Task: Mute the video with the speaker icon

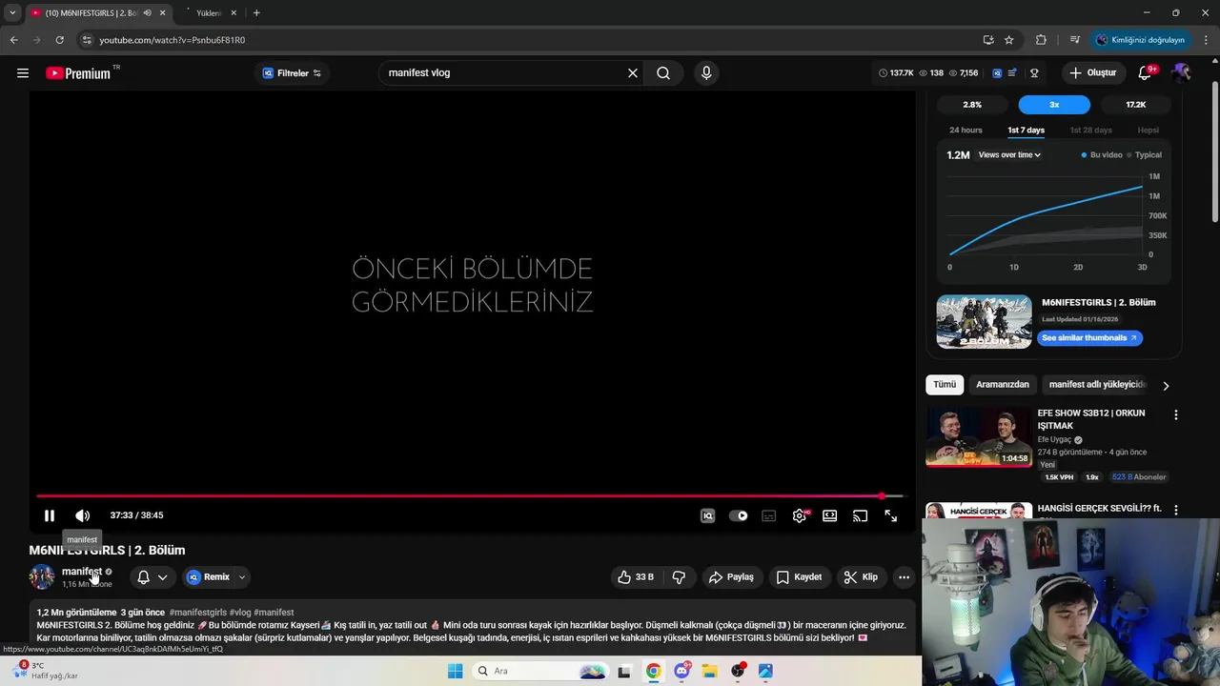Action: click(x=83, y=515)
